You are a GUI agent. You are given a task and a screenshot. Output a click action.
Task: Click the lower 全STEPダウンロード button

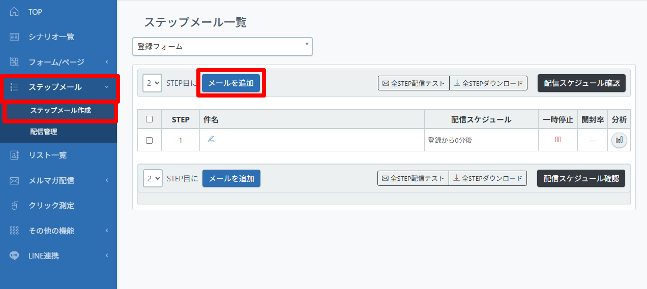(x=488, y=178)
